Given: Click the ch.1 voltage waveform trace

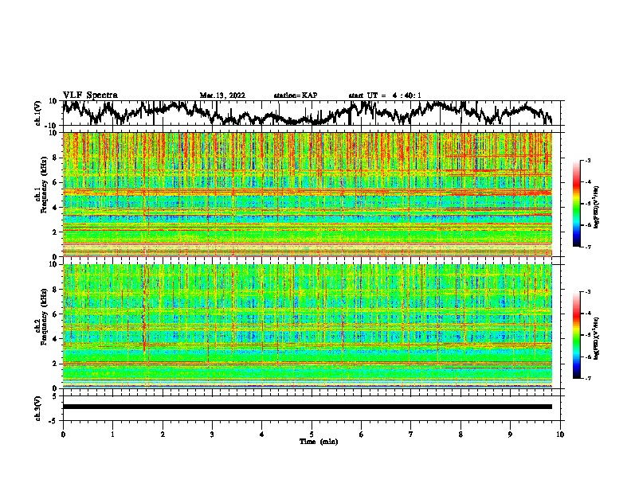Looking at the screenshot, I should [x=308, y=113].
